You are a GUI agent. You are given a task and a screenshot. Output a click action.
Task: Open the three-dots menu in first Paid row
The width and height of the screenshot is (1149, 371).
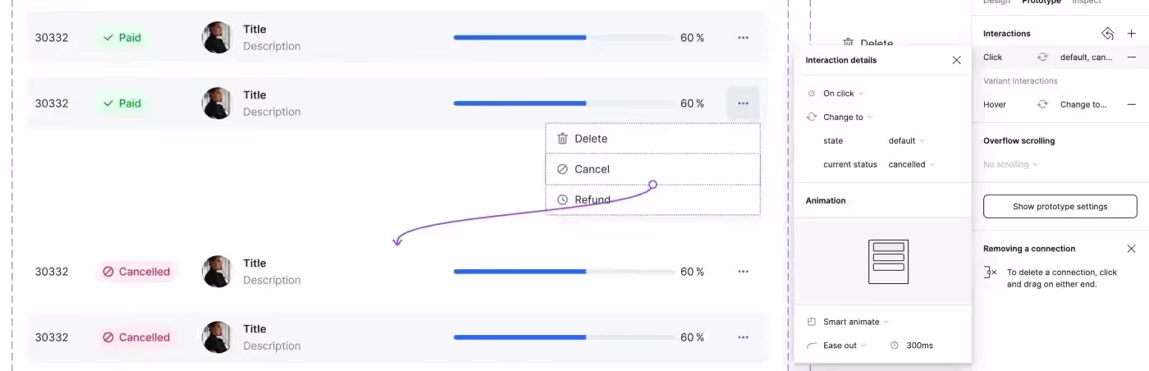click(x=743, y=38)
